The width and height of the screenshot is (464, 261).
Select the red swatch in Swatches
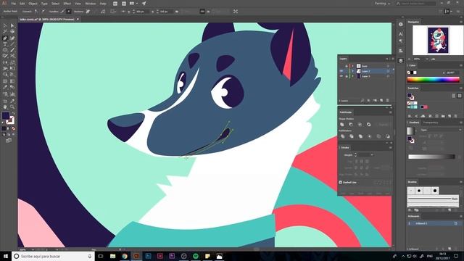point(426,107)
